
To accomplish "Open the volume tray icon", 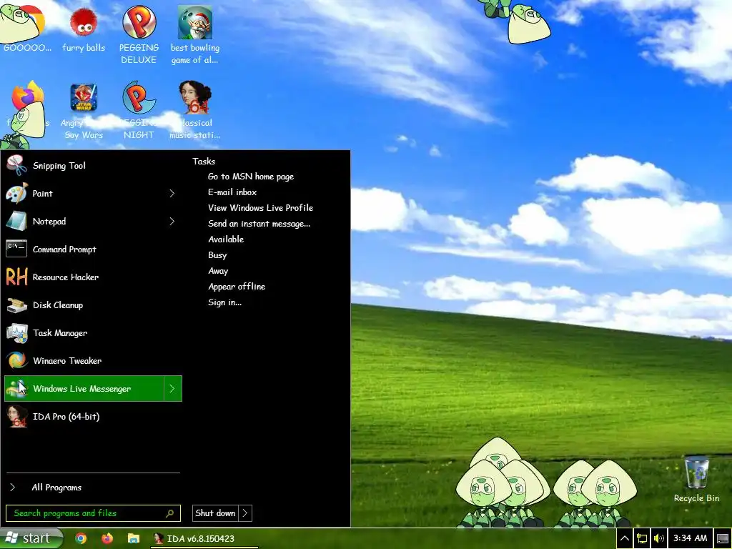I will pyautogui.click(x=658, y=539).
